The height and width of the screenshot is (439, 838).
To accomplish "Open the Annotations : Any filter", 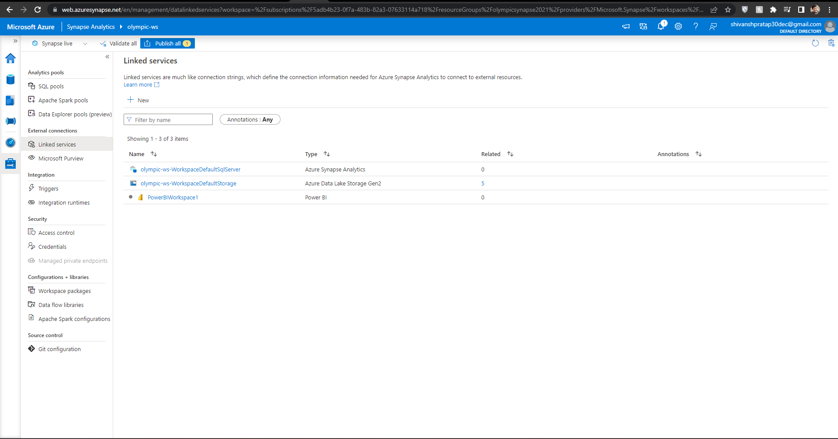I will click(x=250, y=119).
